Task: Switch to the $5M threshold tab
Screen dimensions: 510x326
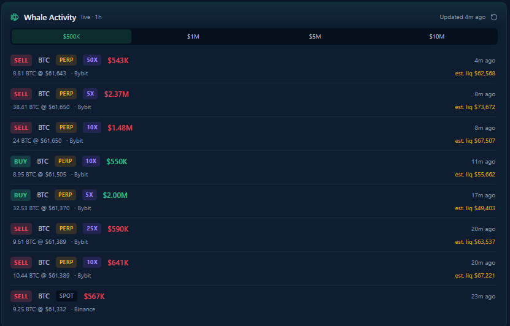Action: [x=315, y=36]
